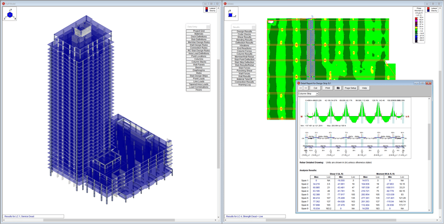Collapse the Data Entry panel via its corner button
Image resolution: width=444 pixels, height=224 pixels.
click(208, 27)
